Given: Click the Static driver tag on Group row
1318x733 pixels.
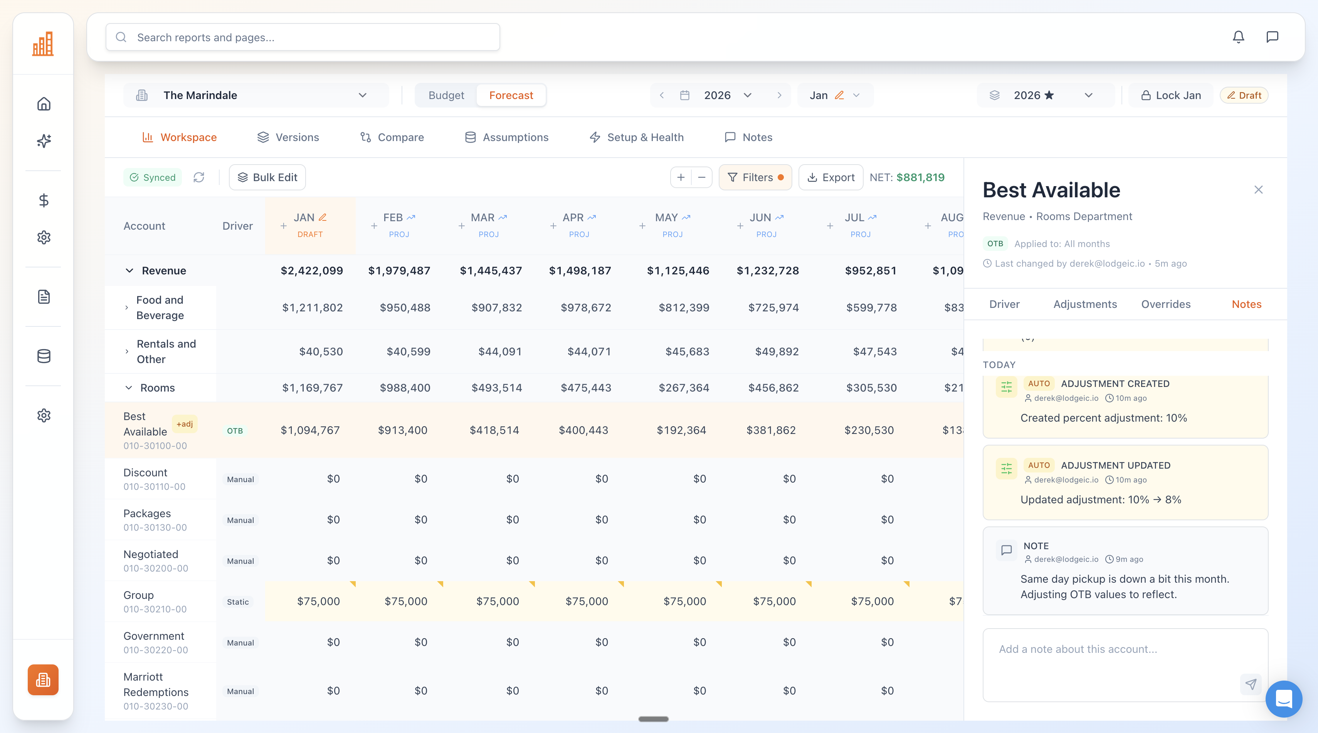Looking at the screenshot, I should tap(238, 602).
